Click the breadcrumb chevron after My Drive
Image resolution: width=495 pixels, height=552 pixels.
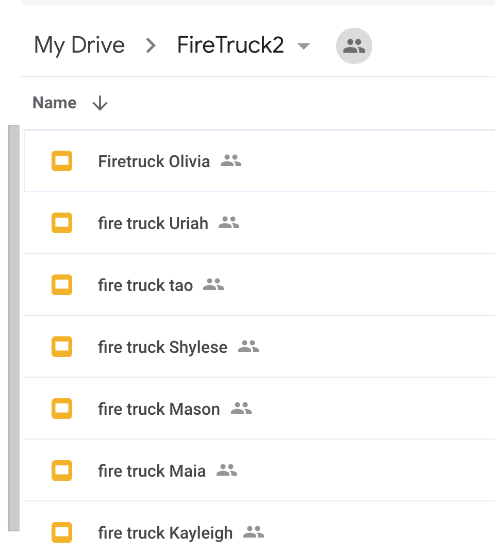[x=151, y=46]
